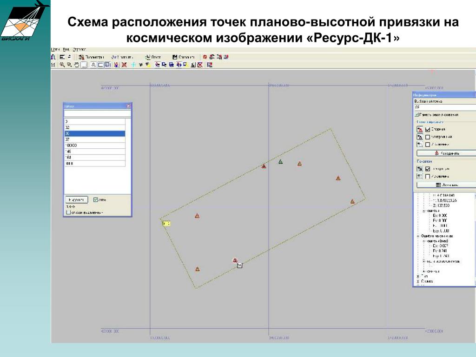Select the hand pan tool
Image resolution: width=476 pixels, height=357 pixels.
[x=77, y=65]
